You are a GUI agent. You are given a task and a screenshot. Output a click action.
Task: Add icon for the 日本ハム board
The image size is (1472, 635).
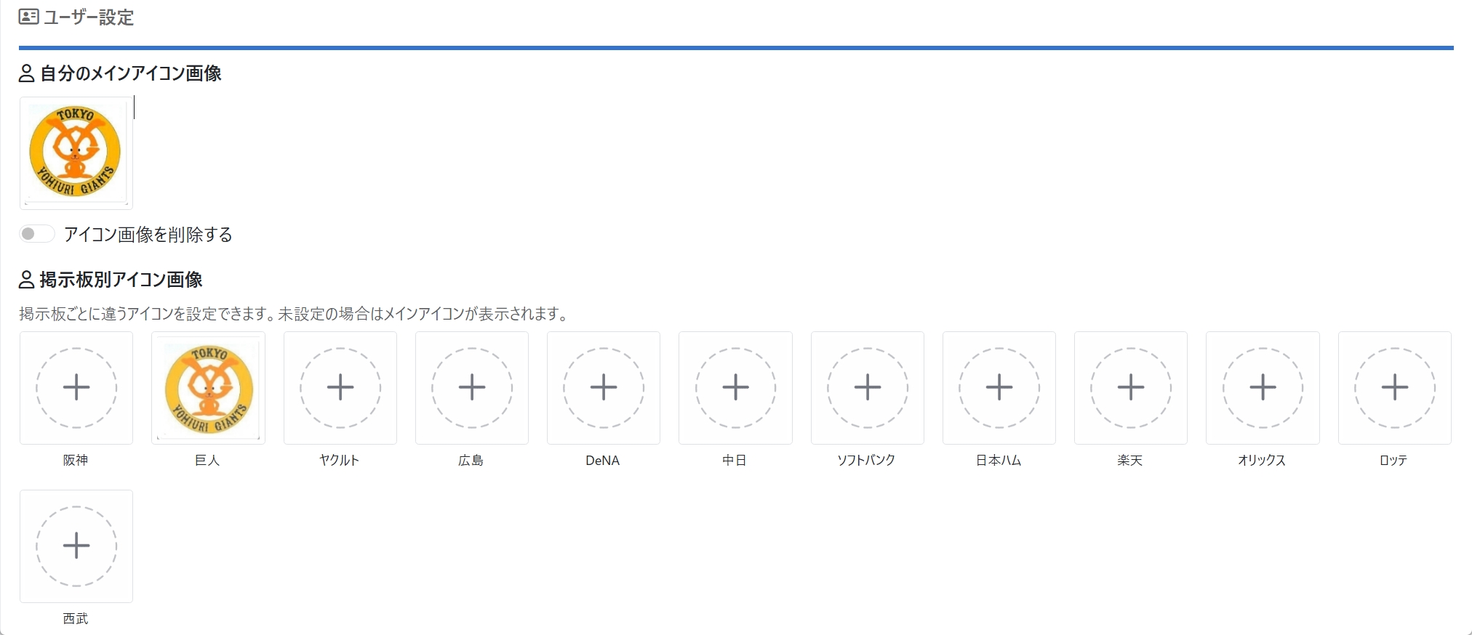[999, 387]
